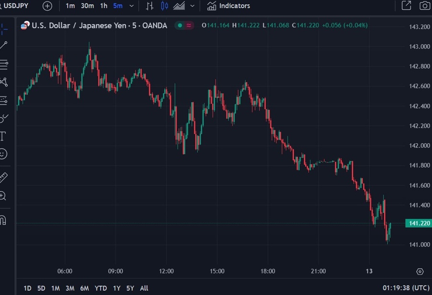
Task: Select the measure ruler tool
Action: (x=3, y=178)
